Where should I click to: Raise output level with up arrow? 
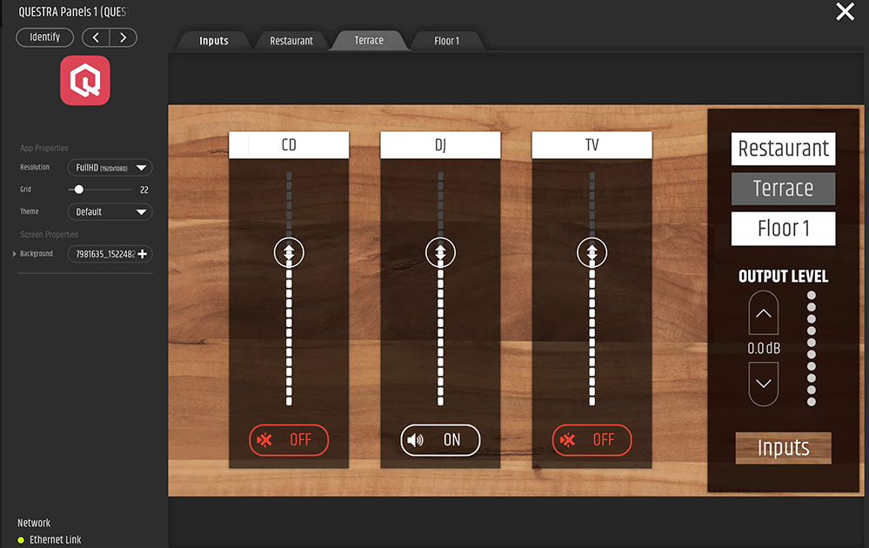[x=763, y=314]
